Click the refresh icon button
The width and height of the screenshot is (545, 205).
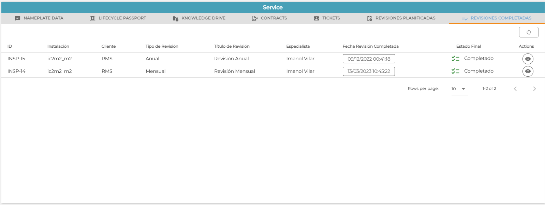[529, 32]
